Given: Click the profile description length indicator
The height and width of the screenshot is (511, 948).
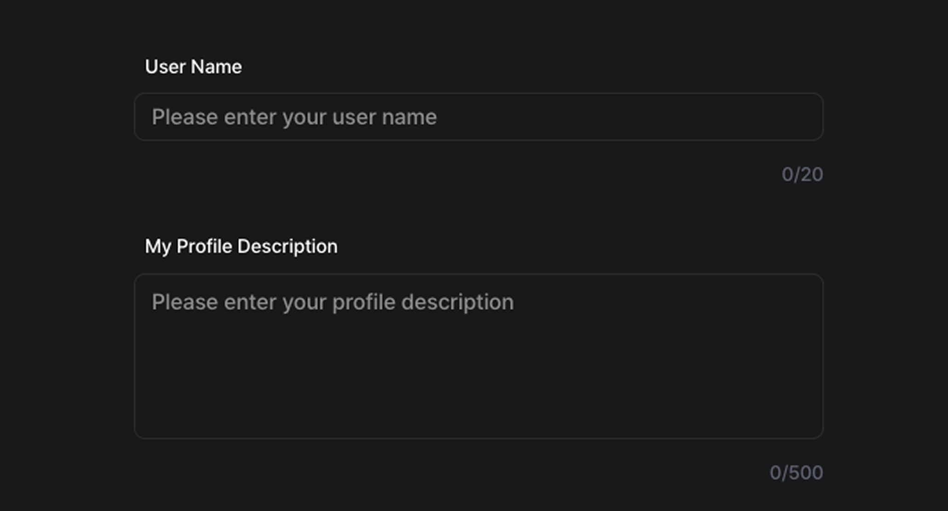Looking at the screenshot, I should click(x=796, y=473).
